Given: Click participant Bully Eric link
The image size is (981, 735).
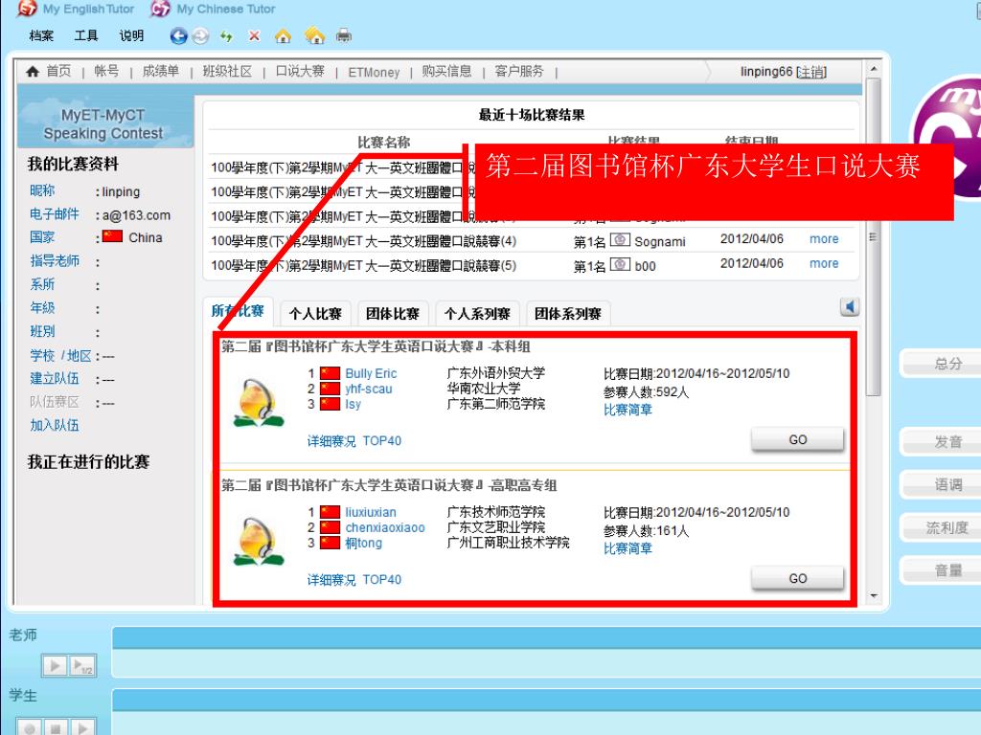Looking at the screenshot, I should pyautogui.click(x=371, y=373).
